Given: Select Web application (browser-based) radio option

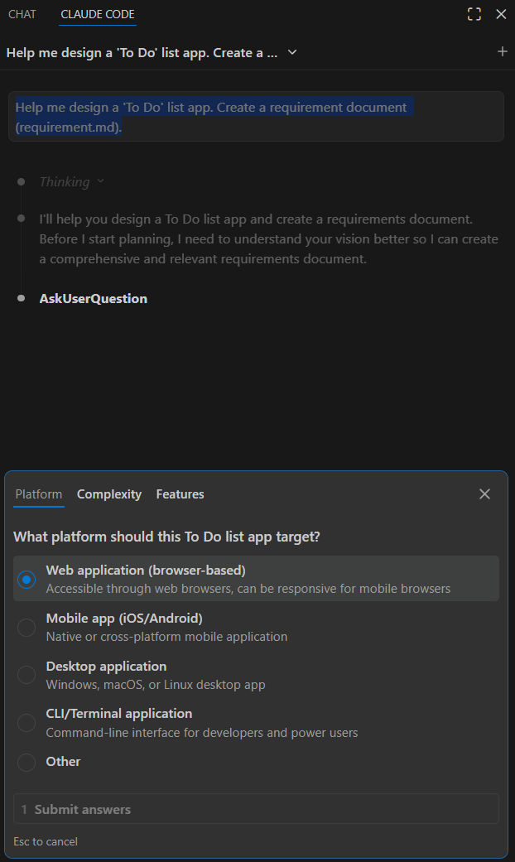Looking at the screenshot, I should click(x=26, y=580).
